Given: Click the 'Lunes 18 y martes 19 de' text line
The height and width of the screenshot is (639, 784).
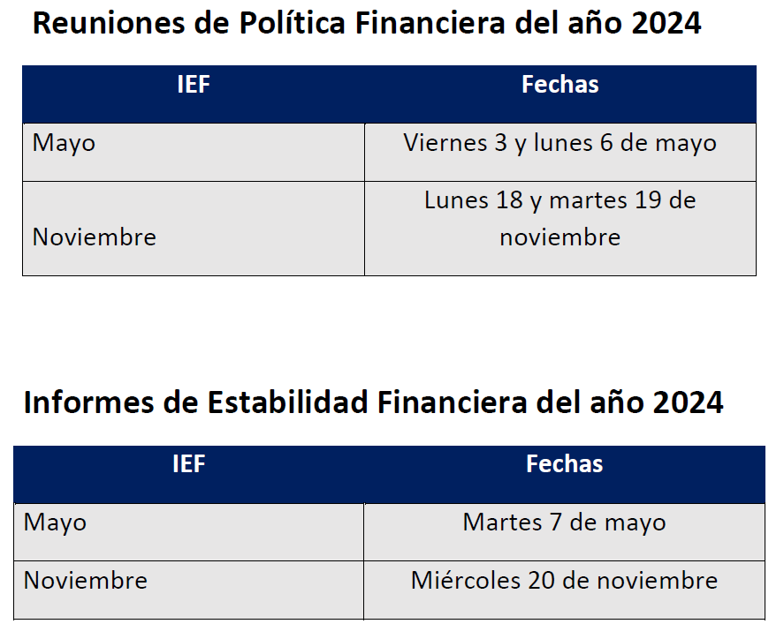Looking at the screenshot, I should point(559,200).
